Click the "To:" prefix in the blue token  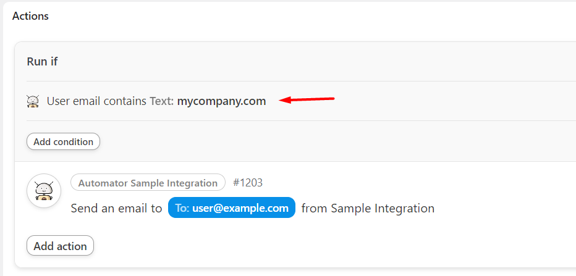pos(182,208)
